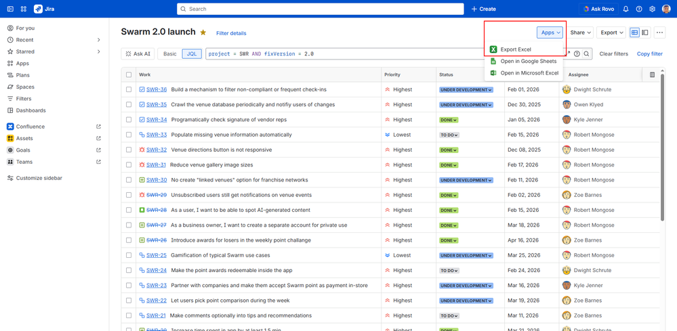
Task: Open the notifications bell
Action: click(x=625, y=9)
